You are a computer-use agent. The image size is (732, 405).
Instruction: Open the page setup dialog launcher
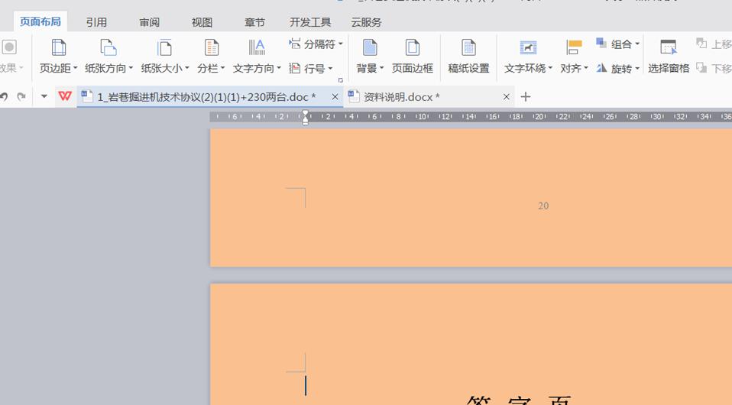(x=341, y=80)
